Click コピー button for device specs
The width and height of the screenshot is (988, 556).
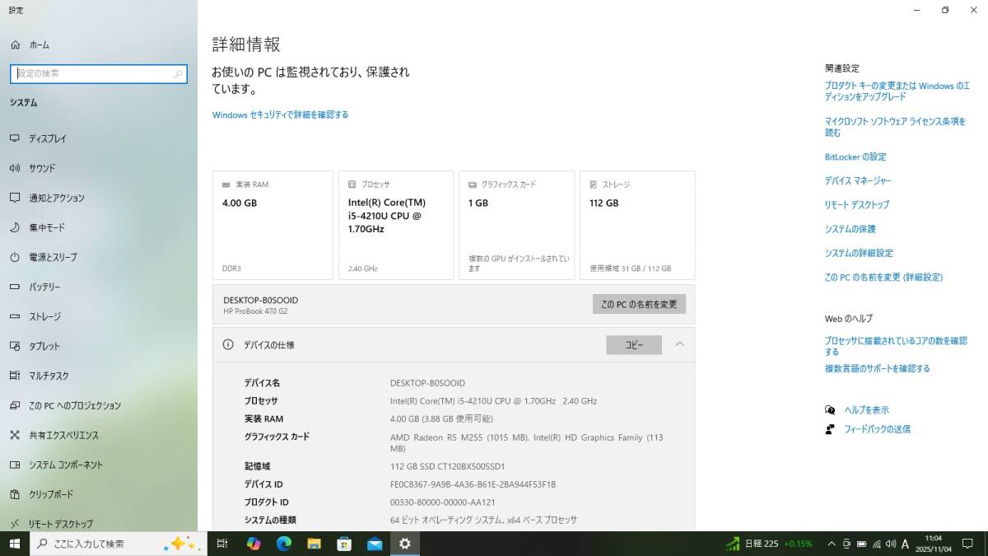tap(634, 345)
